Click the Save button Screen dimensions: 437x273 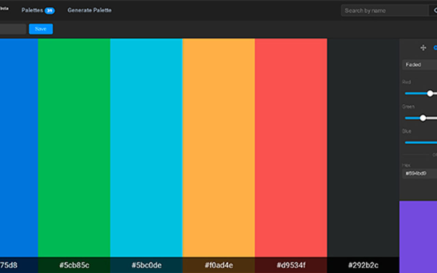(x=41, y=29)
